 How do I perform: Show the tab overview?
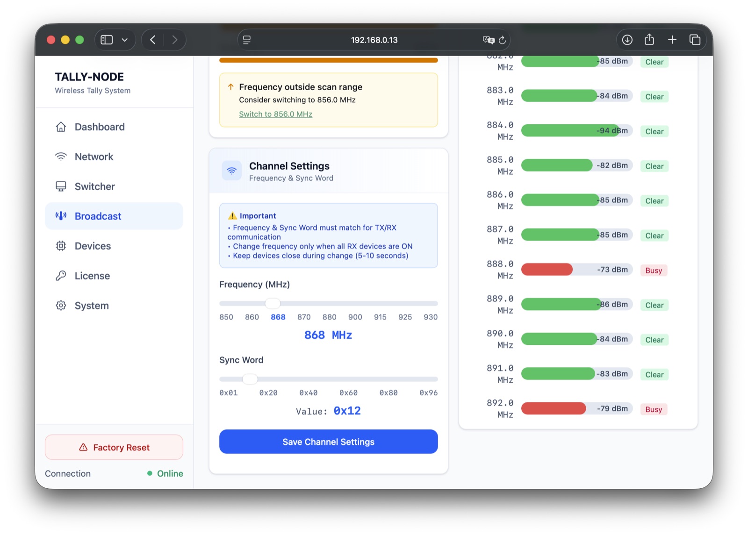(695, 40)
